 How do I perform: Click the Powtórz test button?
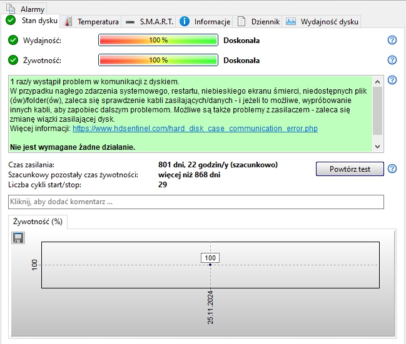pos(350,169)
